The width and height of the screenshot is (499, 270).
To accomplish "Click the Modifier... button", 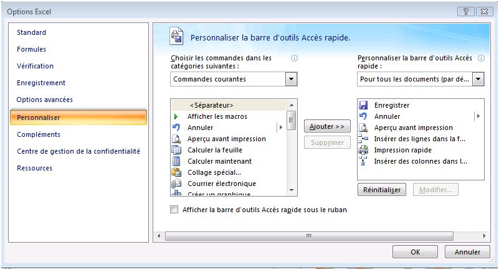I will (435, 190).
